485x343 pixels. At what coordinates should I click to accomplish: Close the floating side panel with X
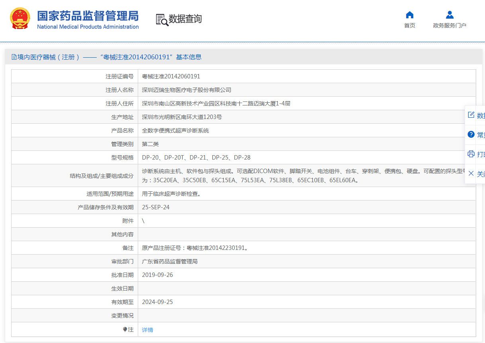coord(471,173)
